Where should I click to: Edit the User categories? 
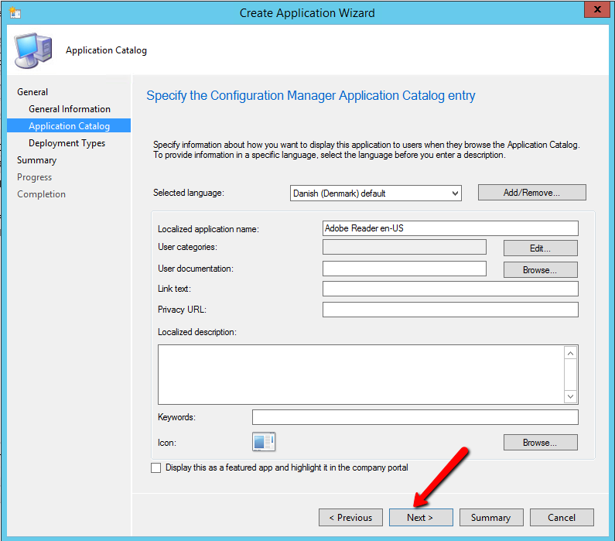(540, 248)
